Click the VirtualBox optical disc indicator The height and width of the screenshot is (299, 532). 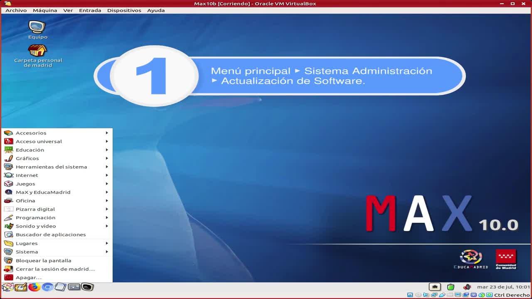point(418,295)
